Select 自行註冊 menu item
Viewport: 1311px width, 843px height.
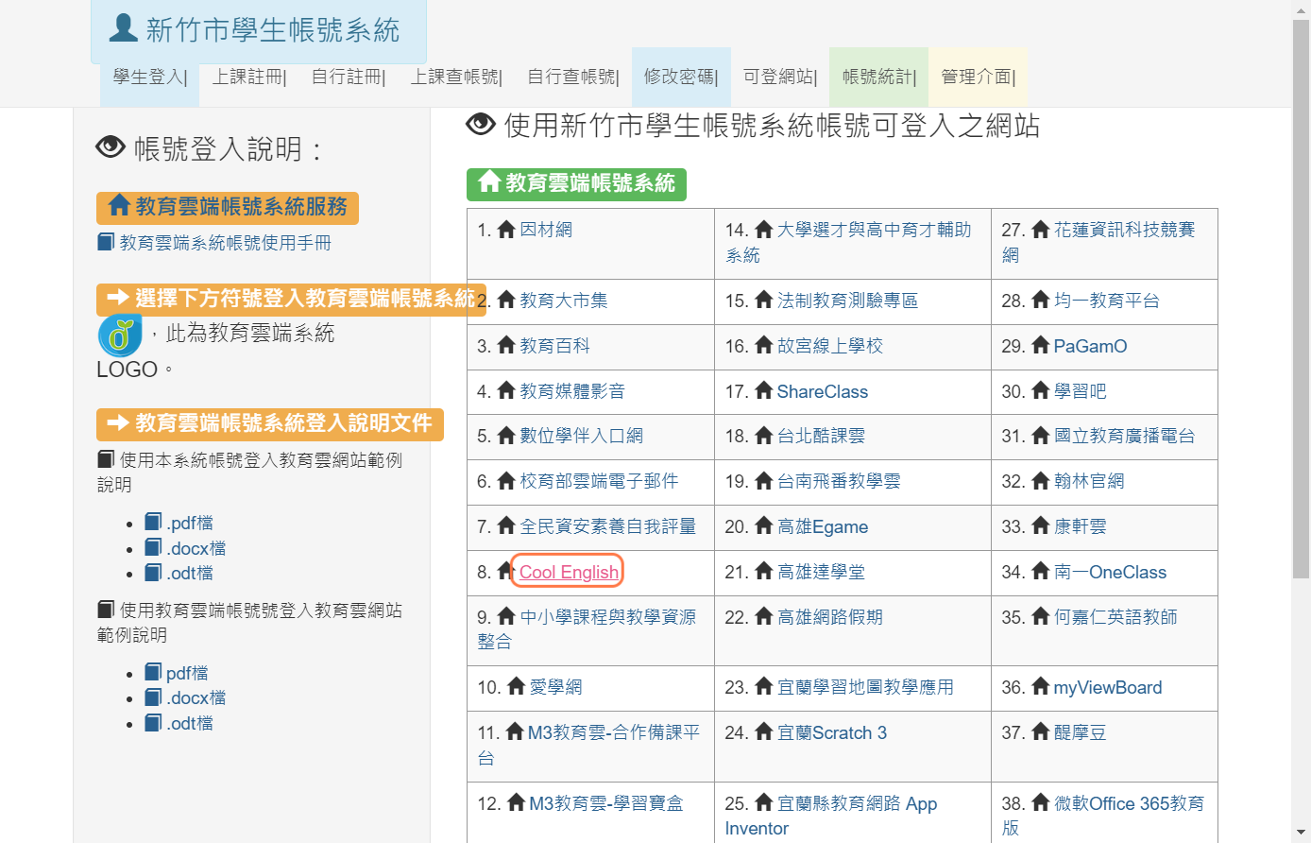click(349, 77)
